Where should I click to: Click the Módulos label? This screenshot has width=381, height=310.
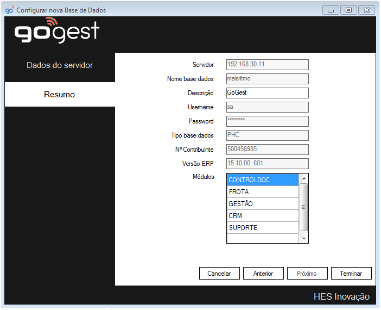click(204, 177)
